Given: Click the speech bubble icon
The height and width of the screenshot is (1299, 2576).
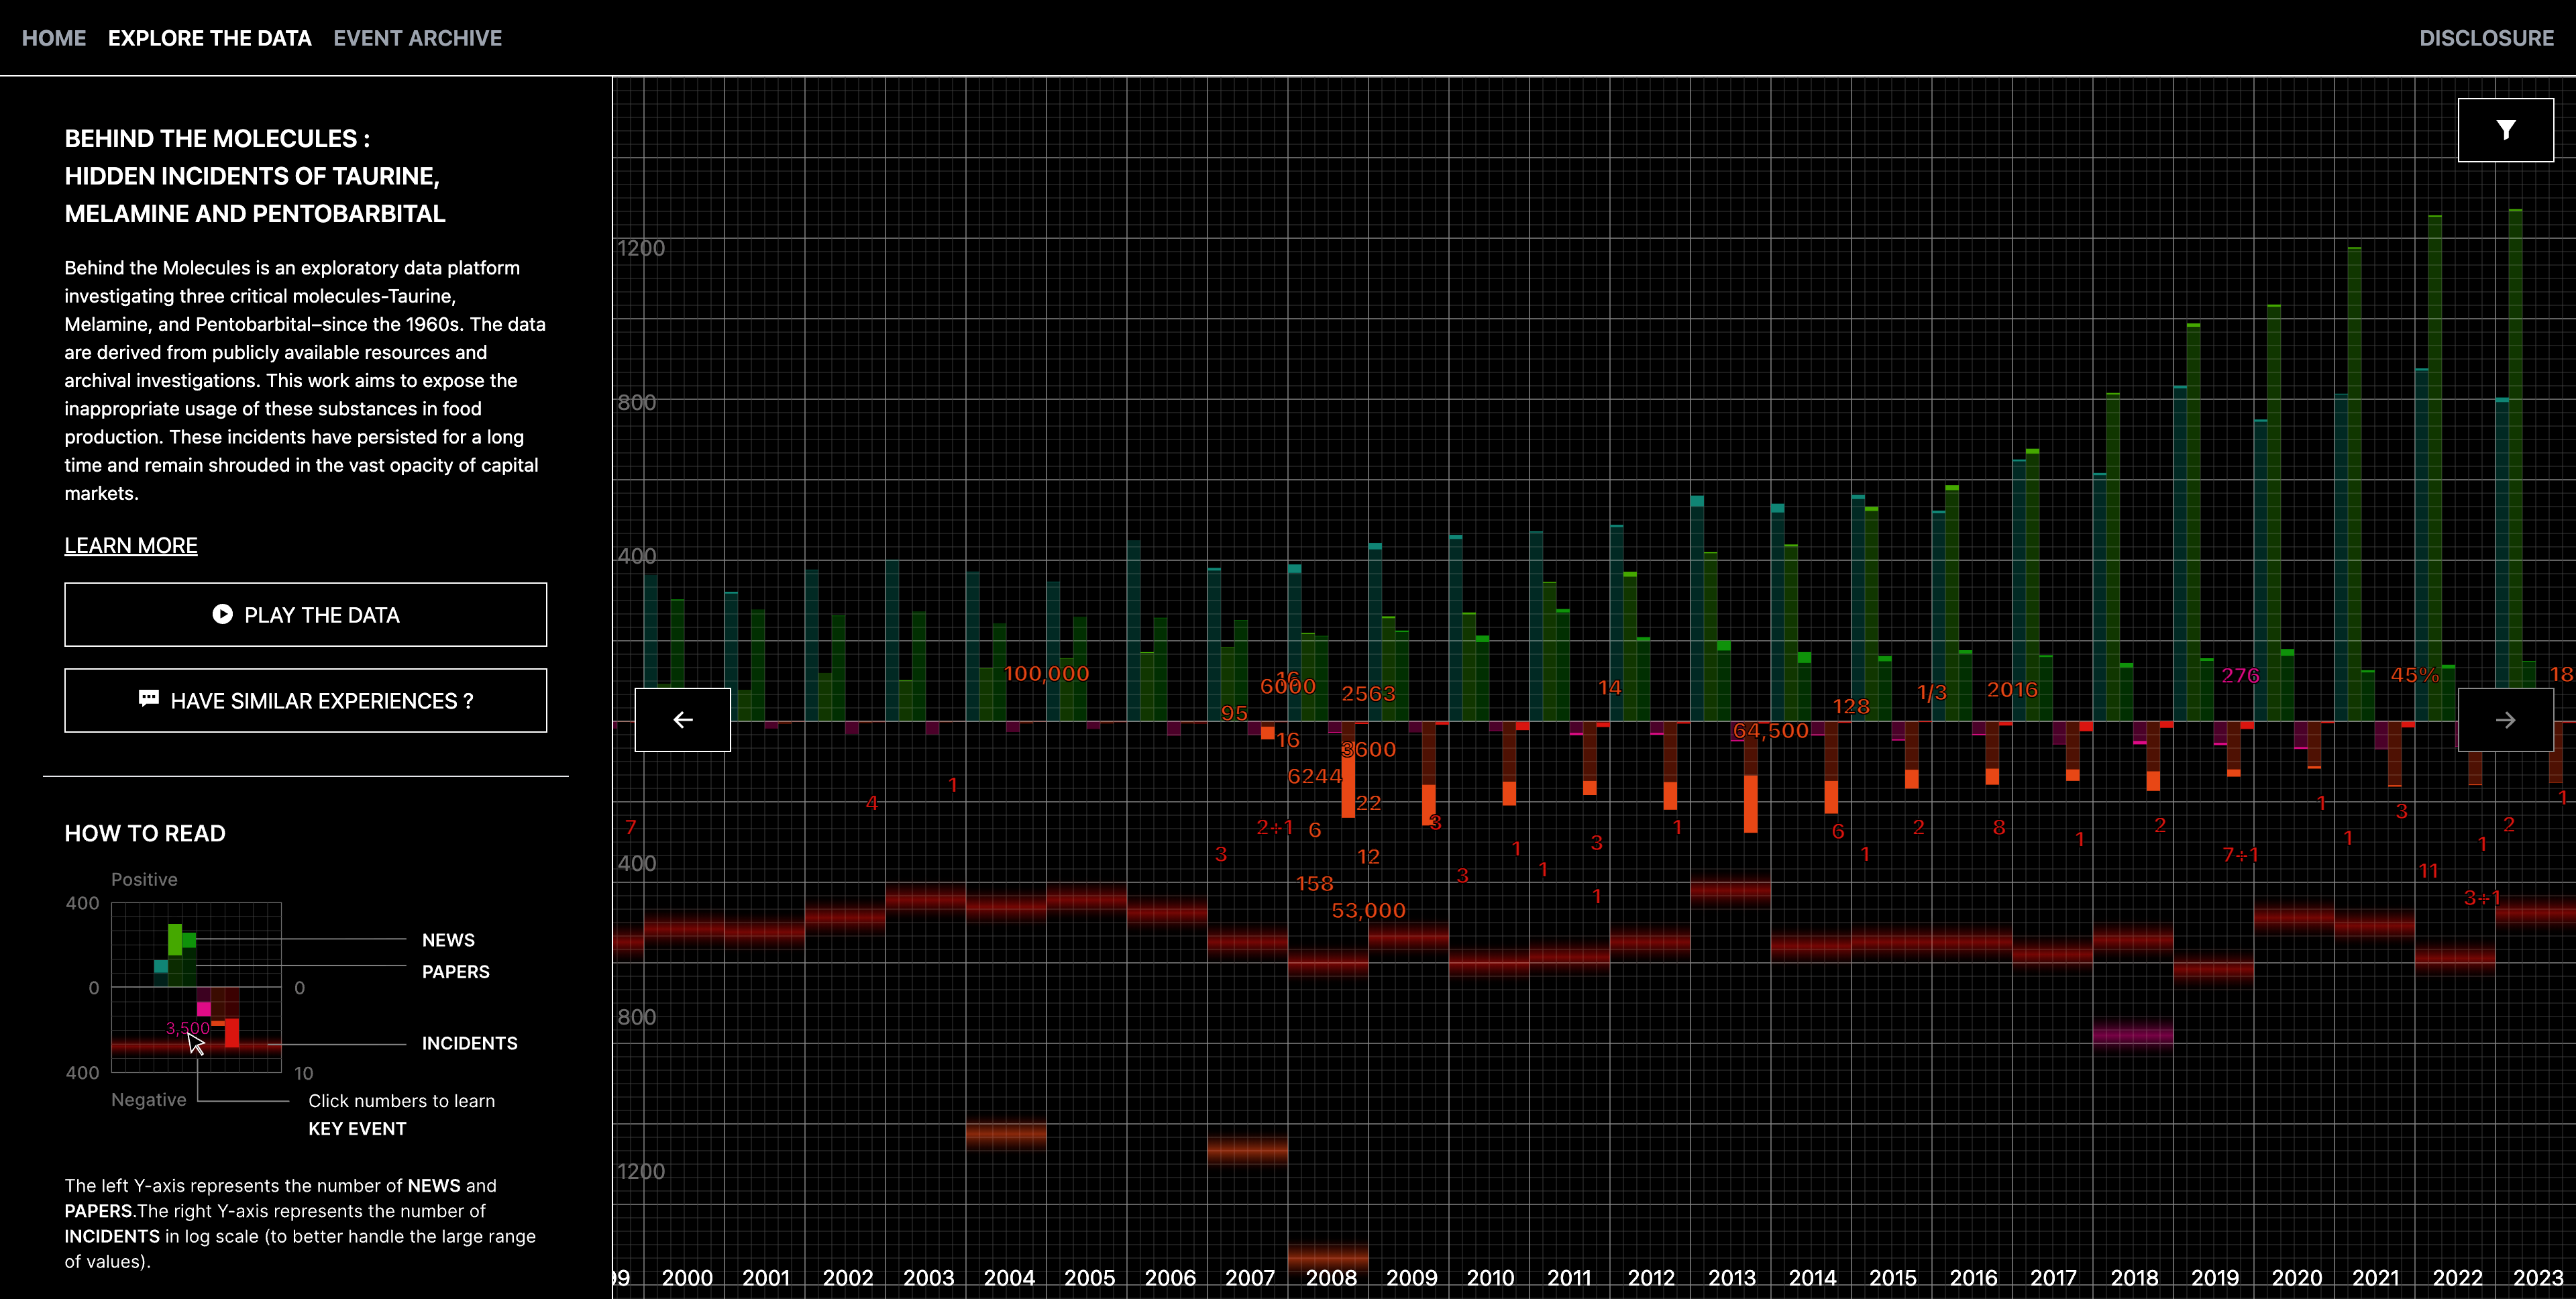Looking at the screenshot, I should (x=149, y=699).
